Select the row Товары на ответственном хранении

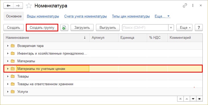(103, 84)
